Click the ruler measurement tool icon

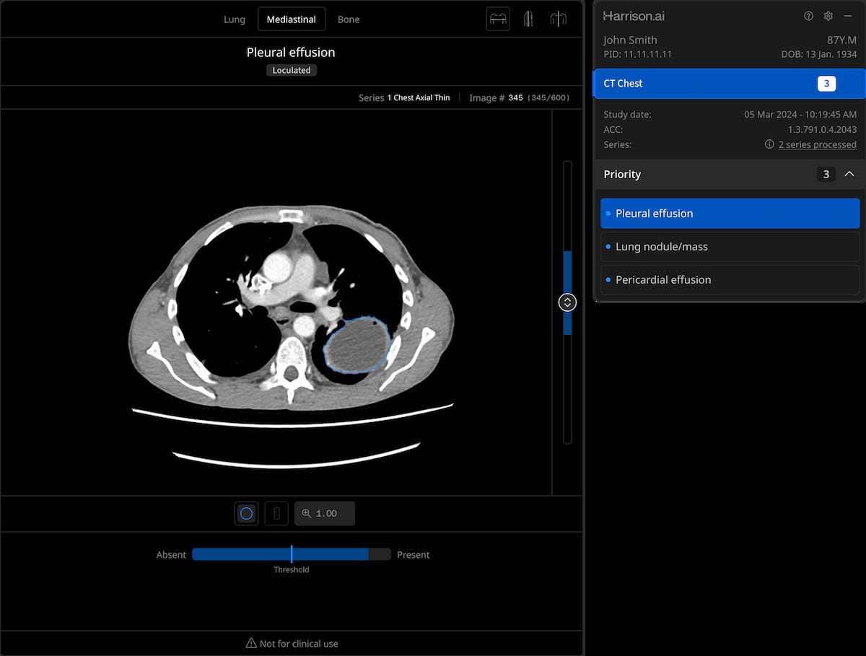[x=276, y=513]
